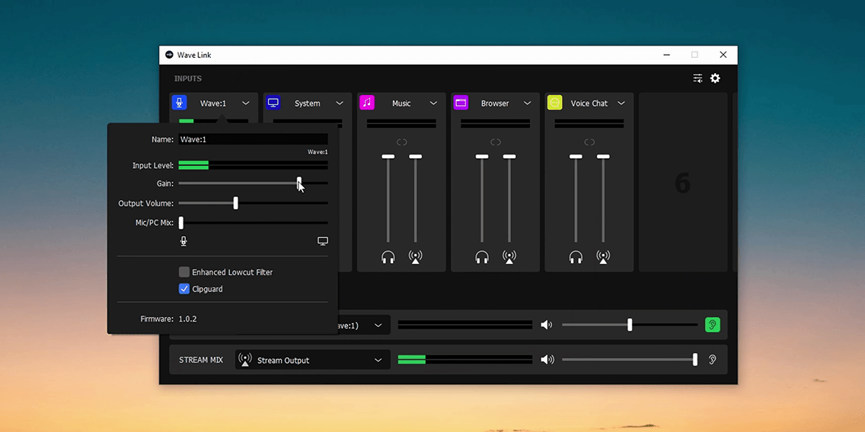The image size is (865, 432).
Task: Mute Browser channel headphone monitor output
Action: (x=482, y=257)
